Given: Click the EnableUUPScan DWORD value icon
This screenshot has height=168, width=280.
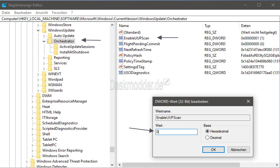Looking at the screenshot, I should point(121,38).
